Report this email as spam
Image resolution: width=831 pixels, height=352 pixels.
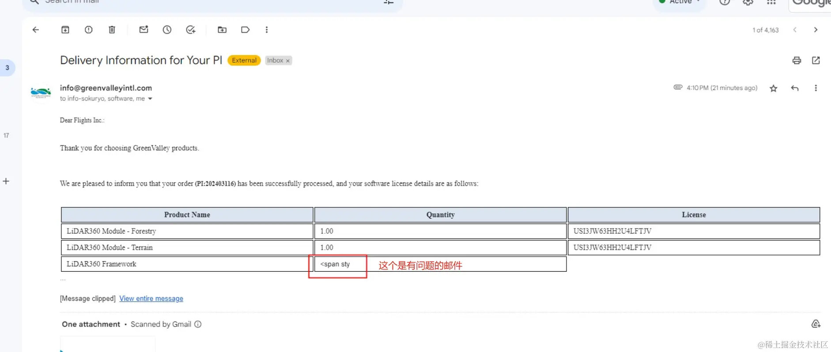89,30
